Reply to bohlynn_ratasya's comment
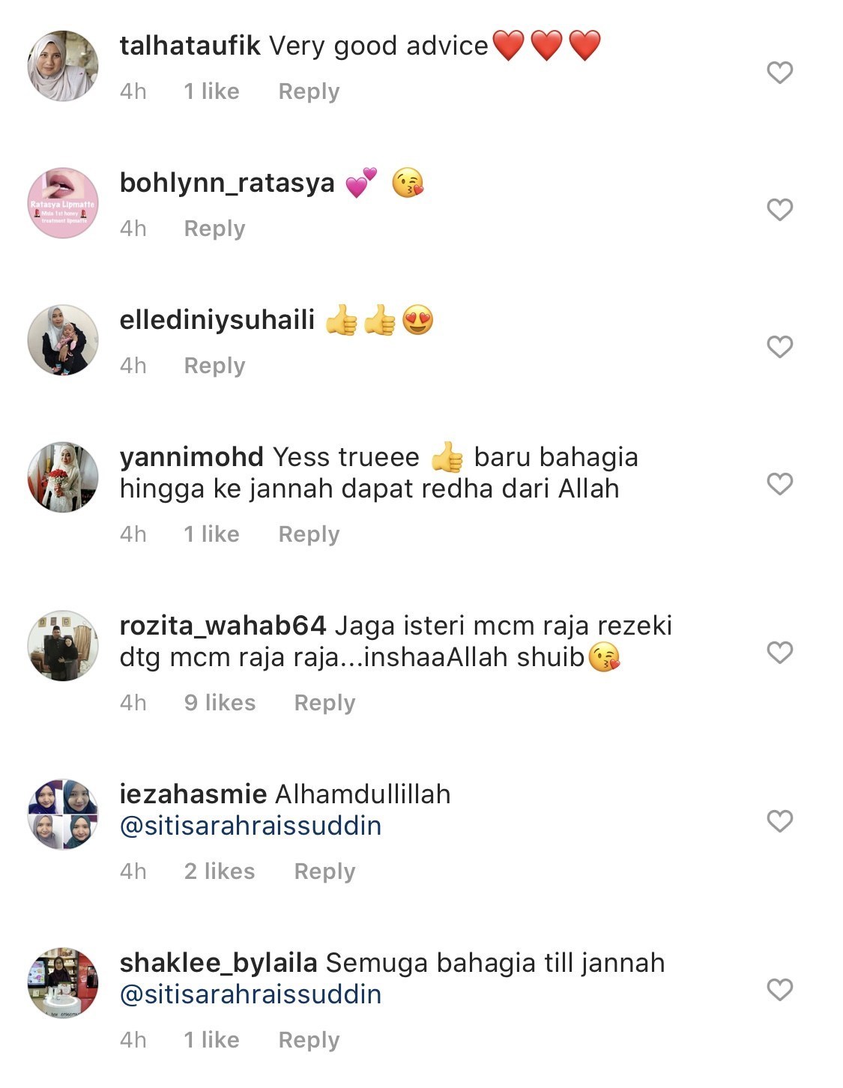The image size is (843, 1088). click(214, 229)
